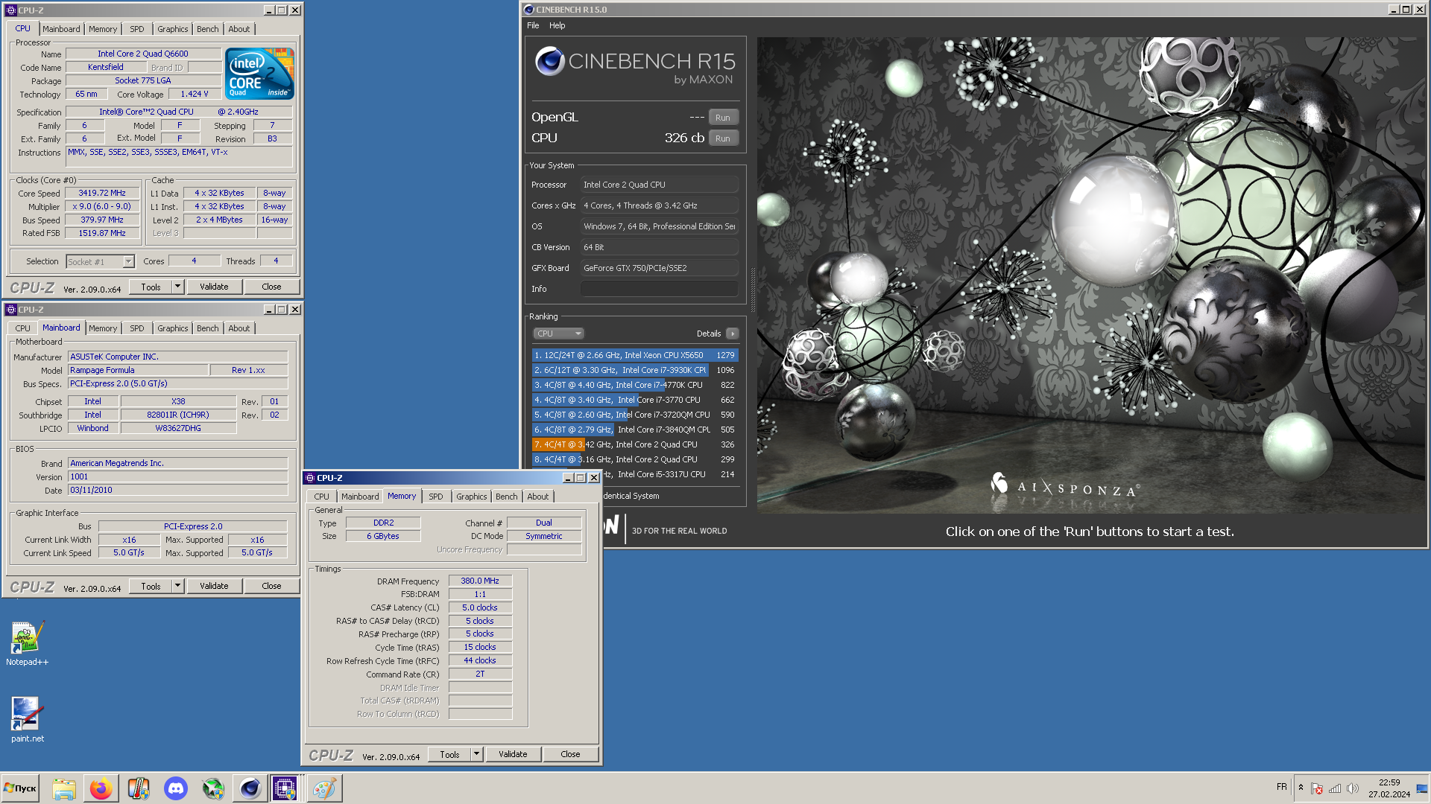Click the green X shield taskbar icon

point(213,788)
